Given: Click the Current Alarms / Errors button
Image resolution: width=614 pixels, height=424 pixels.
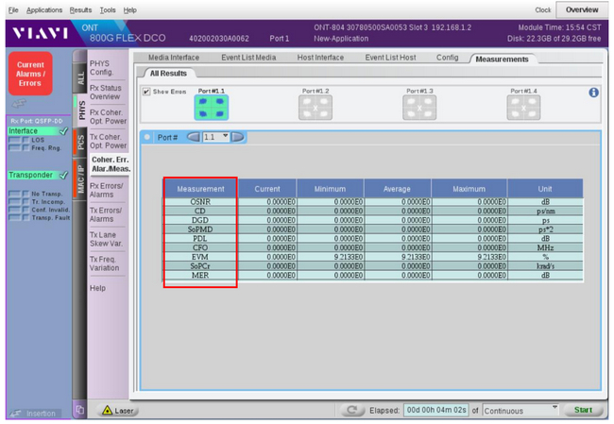Looking at the screenshot, I should 32,72.
